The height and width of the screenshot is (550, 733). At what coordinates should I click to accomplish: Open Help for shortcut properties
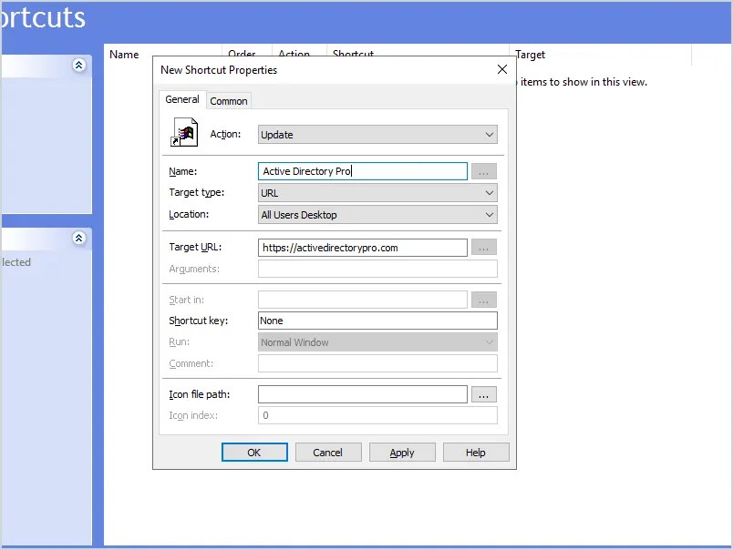[x=476, y=452]
